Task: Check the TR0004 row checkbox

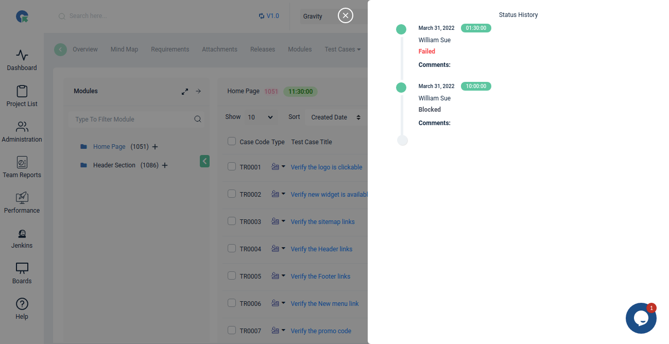Action: point(232,249)
